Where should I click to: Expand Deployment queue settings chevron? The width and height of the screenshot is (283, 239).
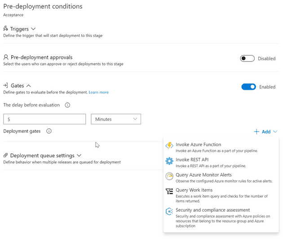point(79,155)
